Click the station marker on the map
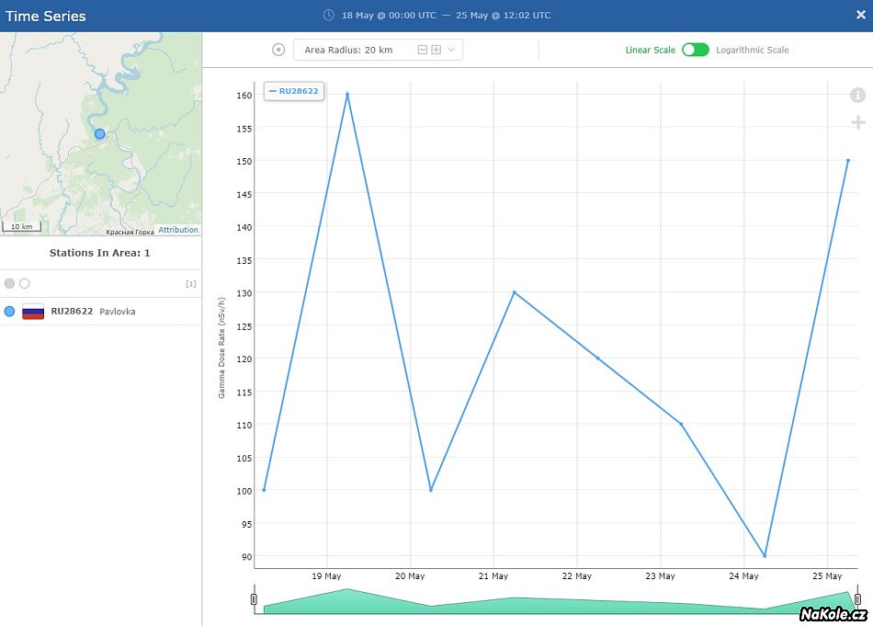This screenshot has width=873, height=626. (100, 133)
